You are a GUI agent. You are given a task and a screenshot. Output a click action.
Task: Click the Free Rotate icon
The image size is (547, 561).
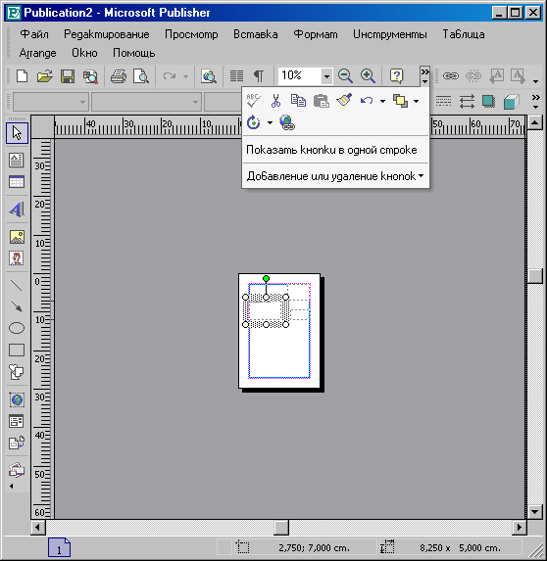click(253, 122)
